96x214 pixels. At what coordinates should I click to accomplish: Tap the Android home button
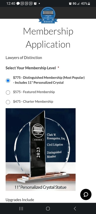[x=48, y=208]
